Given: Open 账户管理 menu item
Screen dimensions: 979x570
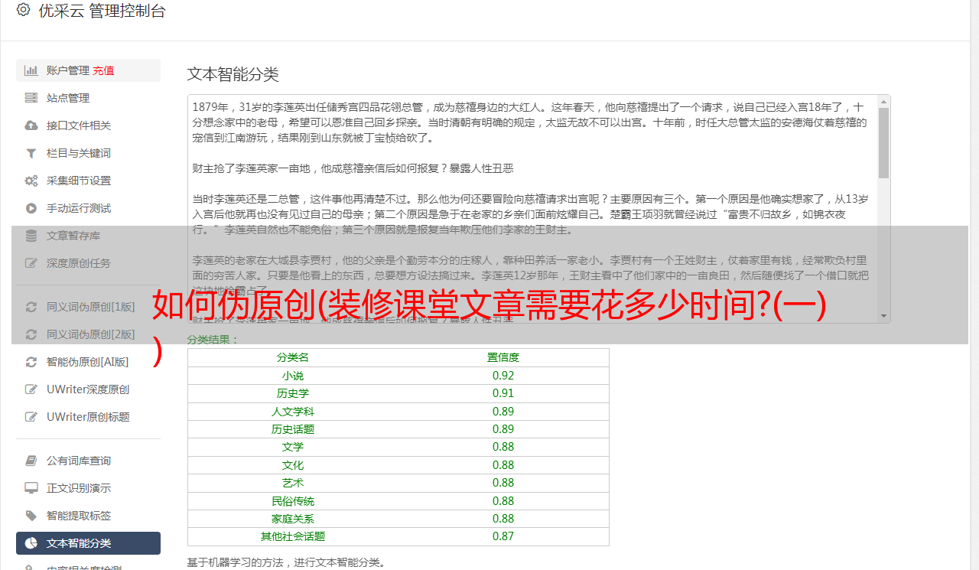Looking at the screenshot, I should click(x=88, y=70).
